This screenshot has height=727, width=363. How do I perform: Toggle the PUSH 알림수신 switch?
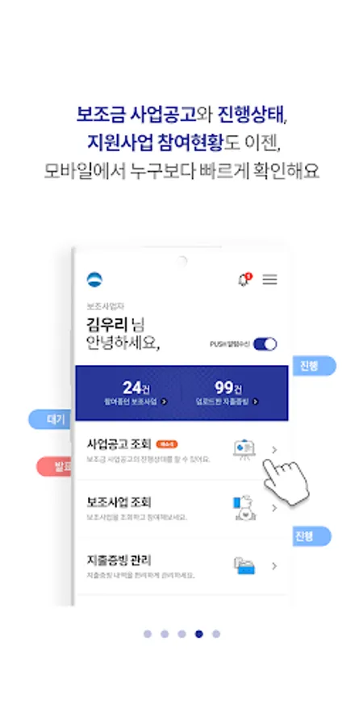tap(265, 344)
